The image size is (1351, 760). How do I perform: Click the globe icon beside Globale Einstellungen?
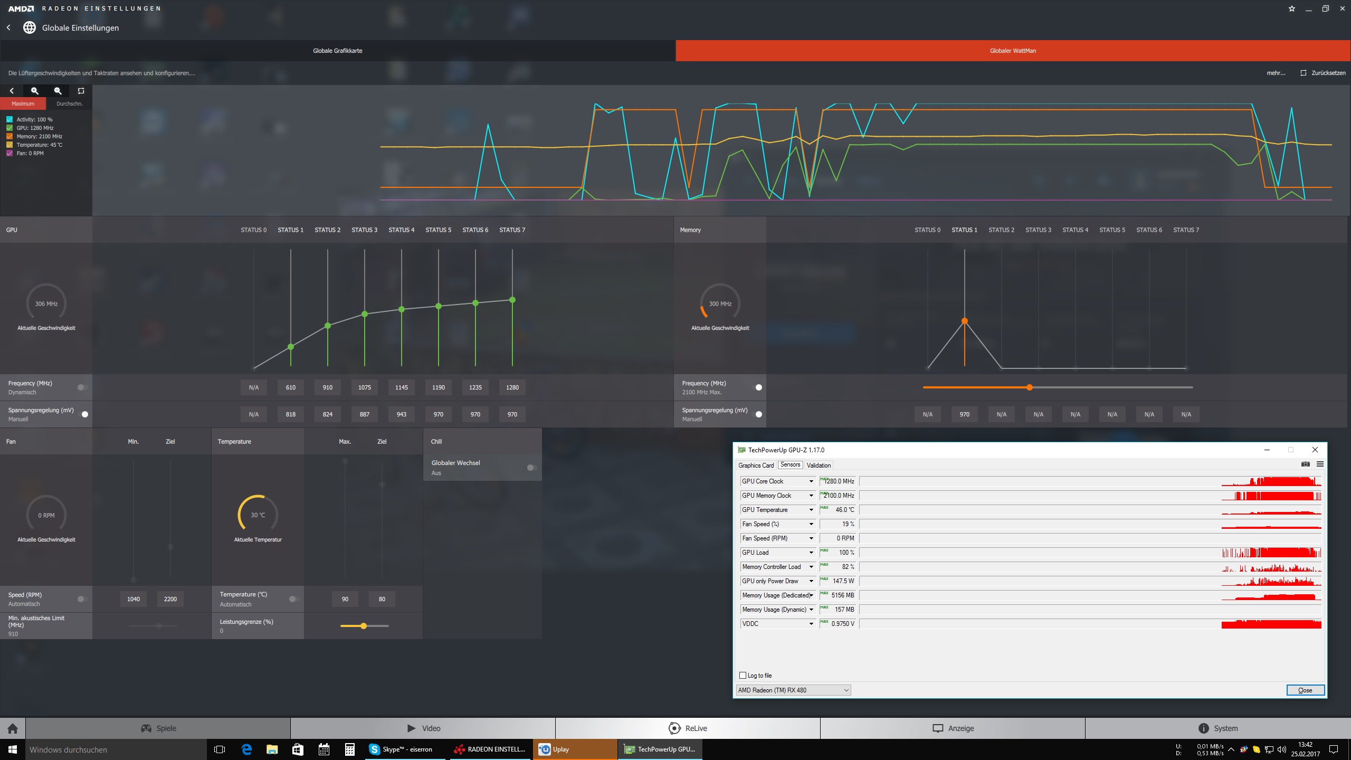click(30, 27)
